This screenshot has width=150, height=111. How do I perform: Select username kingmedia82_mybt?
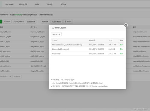38,37
